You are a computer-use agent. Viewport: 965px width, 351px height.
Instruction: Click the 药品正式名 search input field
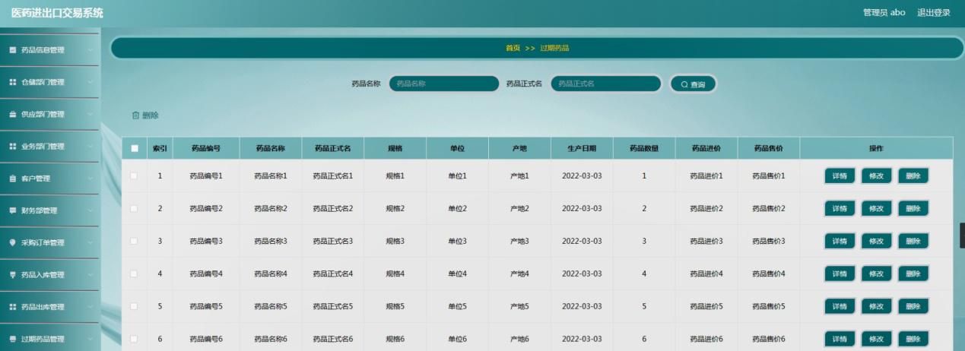tap(605, 84)
